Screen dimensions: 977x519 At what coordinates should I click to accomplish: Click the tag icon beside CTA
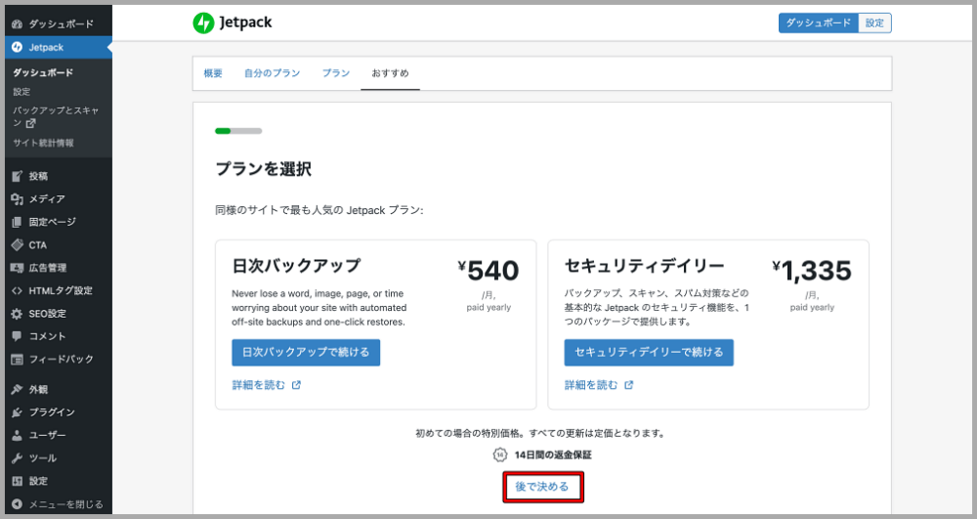coord(17,245)
